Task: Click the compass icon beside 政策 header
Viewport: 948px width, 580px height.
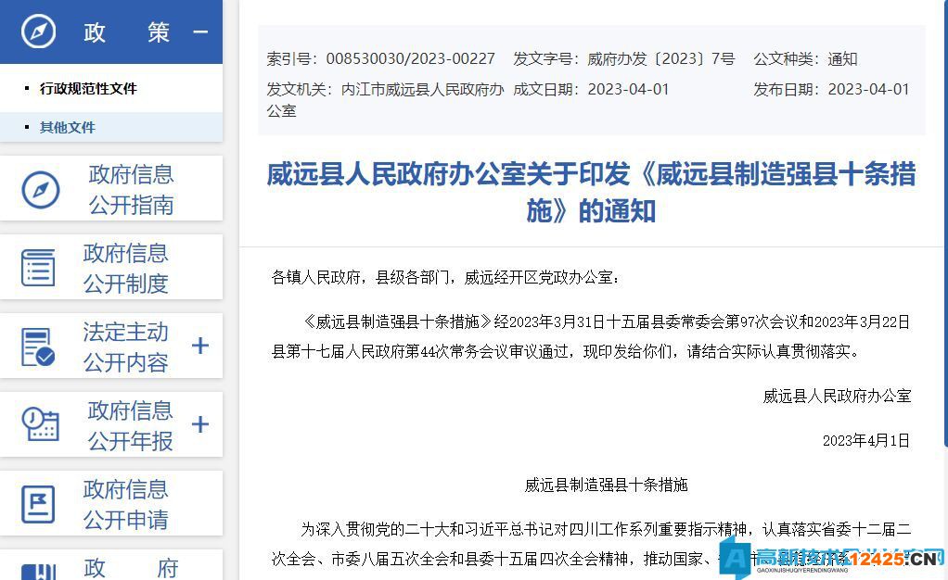Action: (39, 32)
